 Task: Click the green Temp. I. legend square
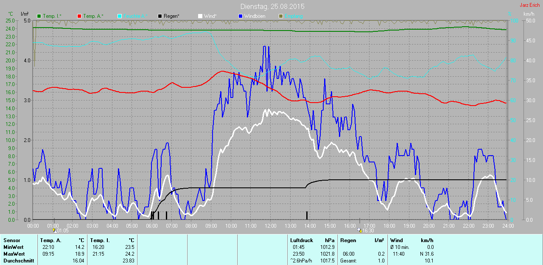tap(39, 16)
